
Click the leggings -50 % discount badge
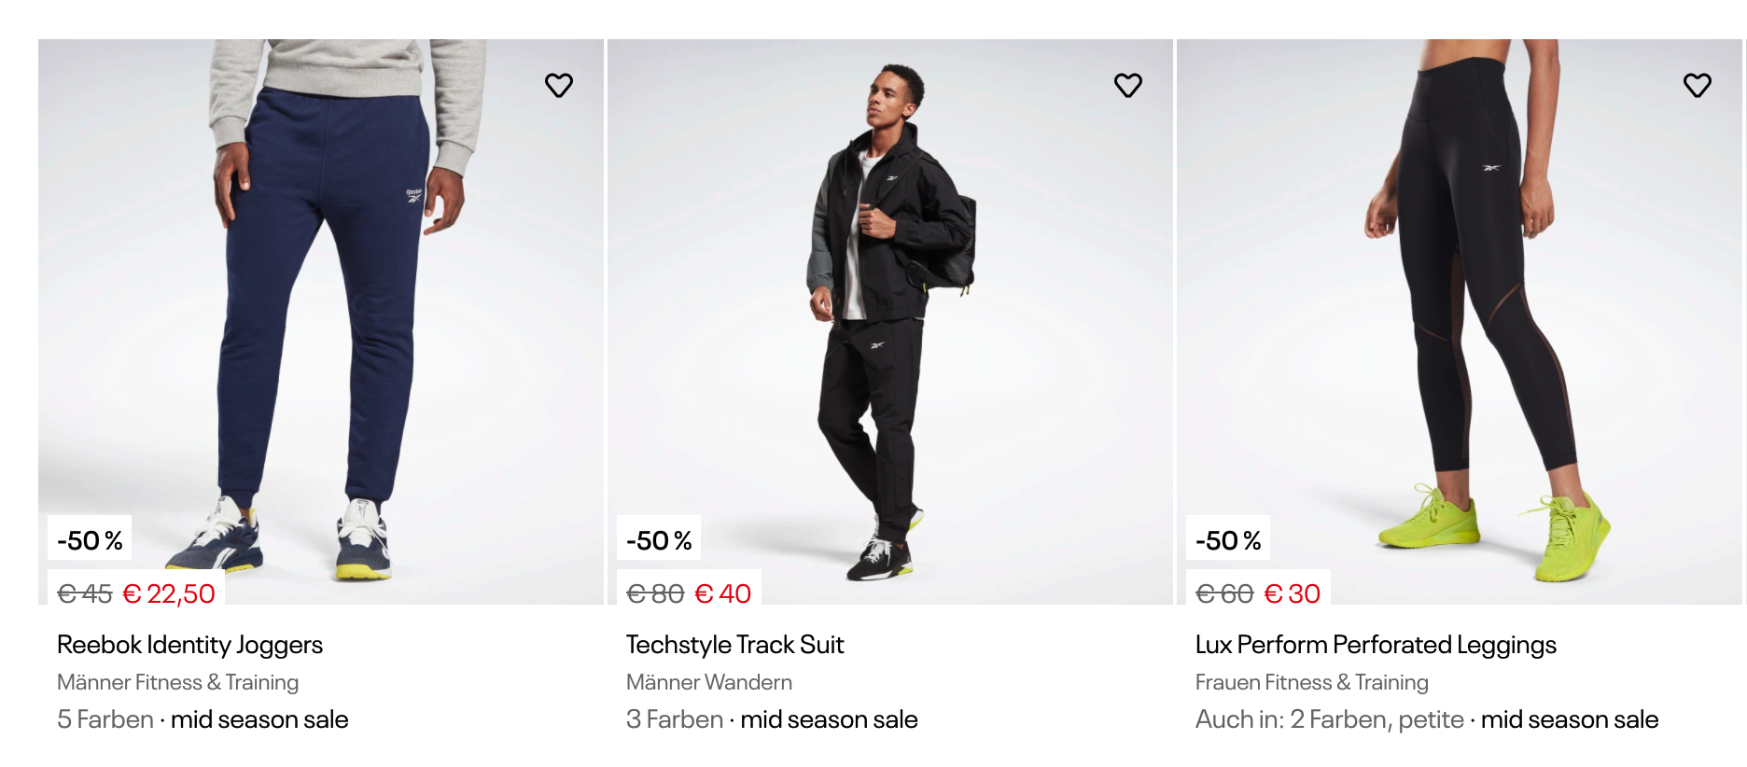coord(1228,540)
